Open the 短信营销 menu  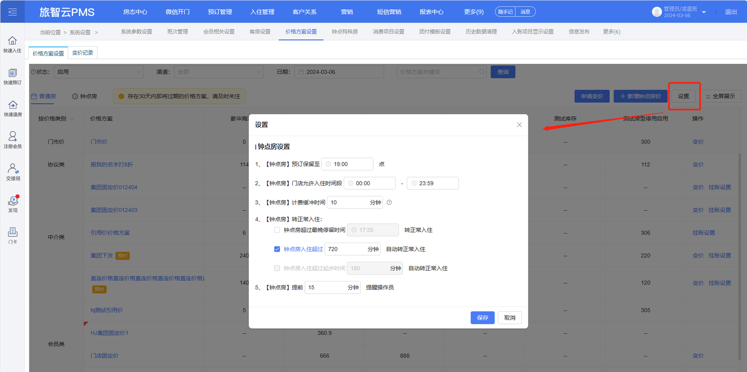[389, 12]
